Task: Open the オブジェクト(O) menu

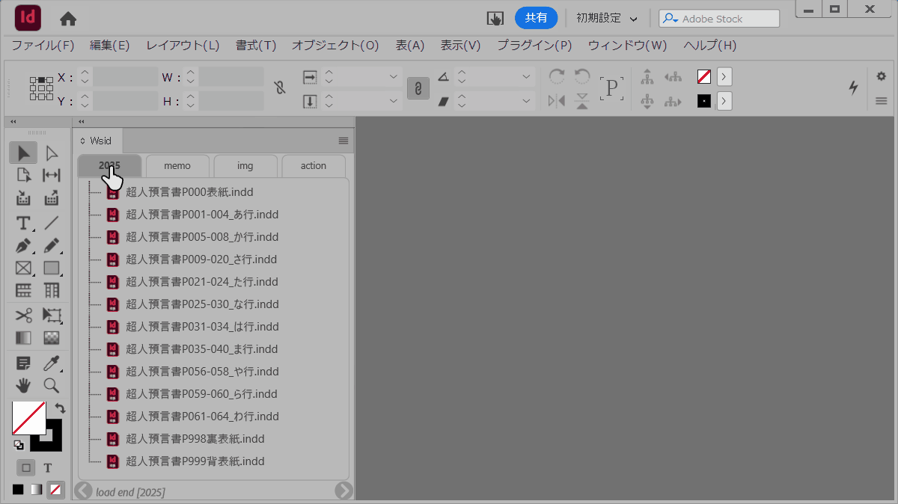Action: tap(335, 46)
